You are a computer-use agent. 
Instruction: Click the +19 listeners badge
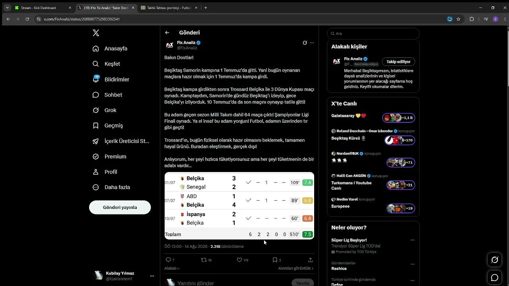401,208
